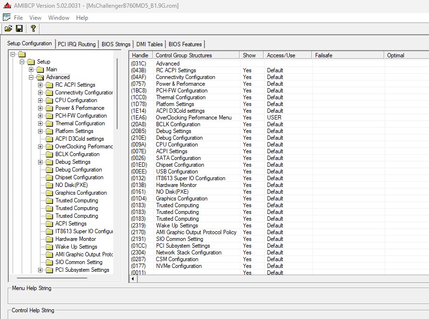
Task: Click the tree panel horizontal scrollbar
Action: coord(52,278)
